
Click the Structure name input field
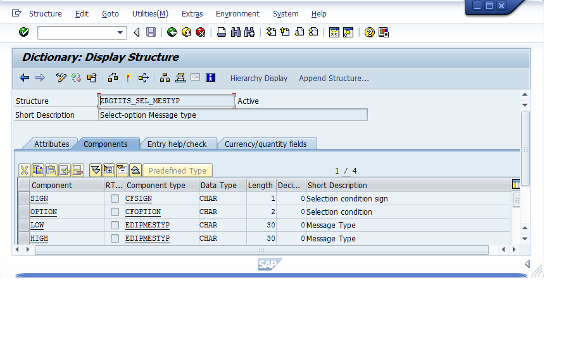point(167,101)
